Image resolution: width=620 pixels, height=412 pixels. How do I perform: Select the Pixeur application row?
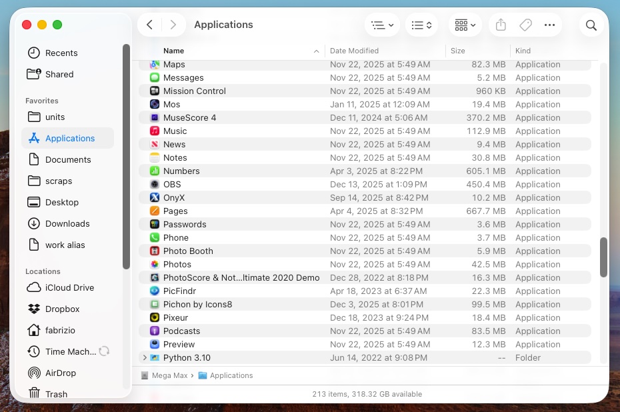[365, 318]
